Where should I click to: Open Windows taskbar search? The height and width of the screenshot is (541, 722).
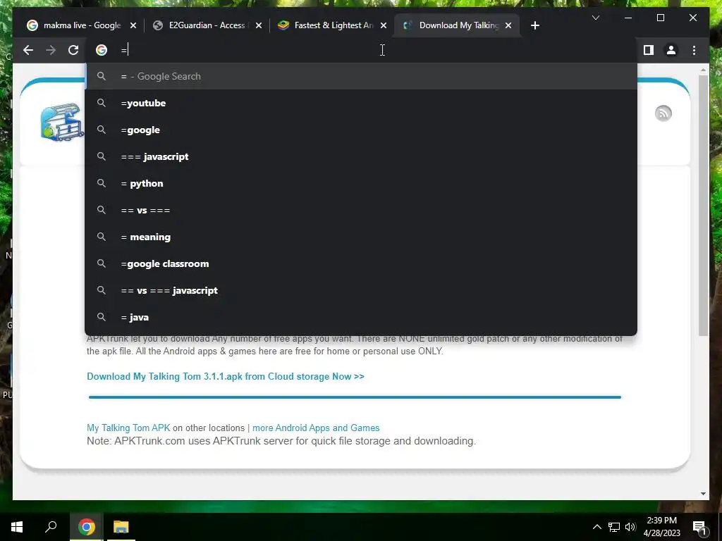(x=51, y=527)
